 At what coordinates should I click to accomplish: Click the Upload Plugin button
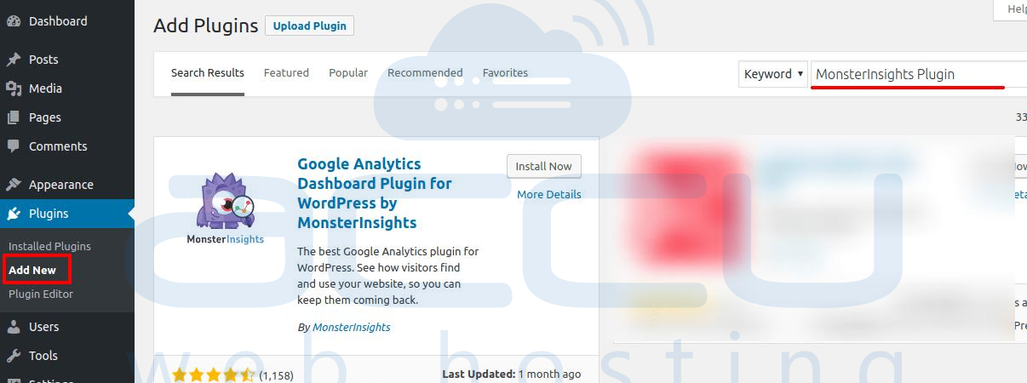click(x=310, y=26)
